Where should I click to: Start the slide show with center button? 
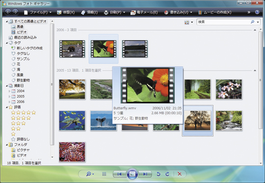(x=132, y=174)
